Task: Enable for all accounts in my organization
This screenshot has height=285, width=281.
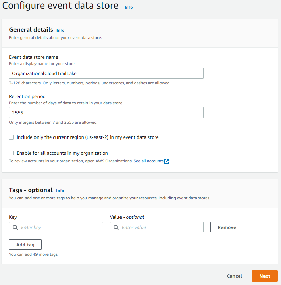Action: click(x=11, y=153)
